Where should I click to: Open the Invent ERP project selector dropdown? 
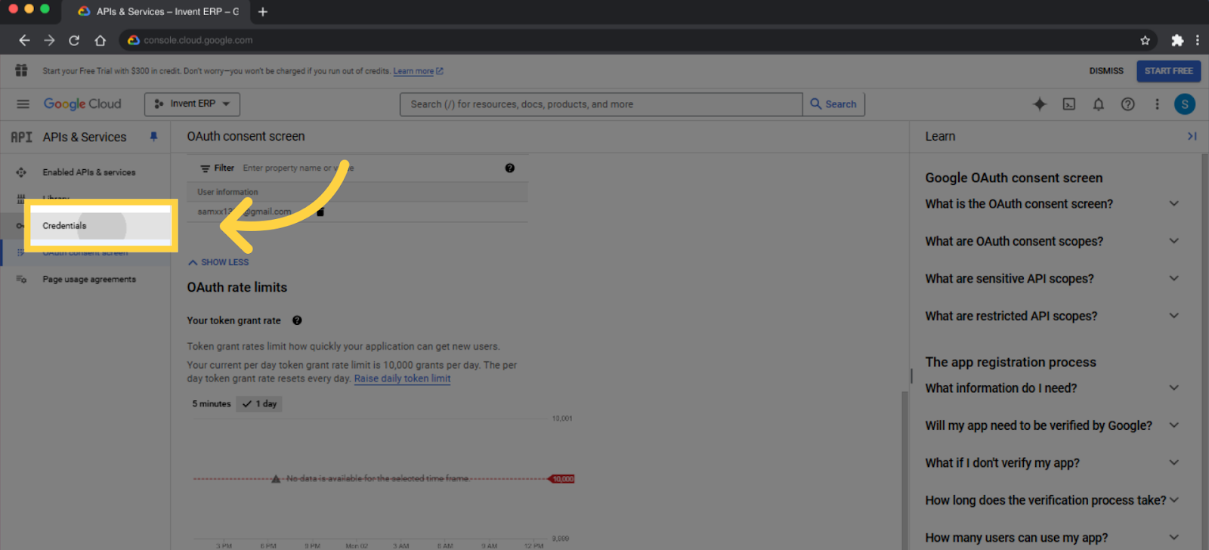click(x=192, y=104)
